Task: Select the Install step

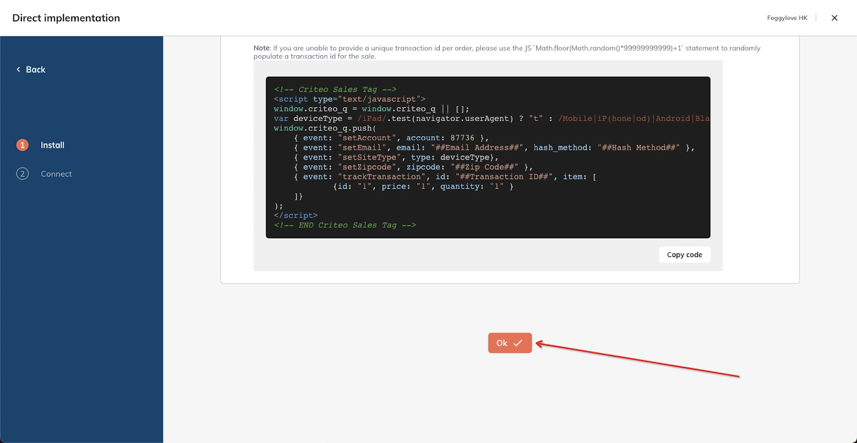Action: coord(52,145)
